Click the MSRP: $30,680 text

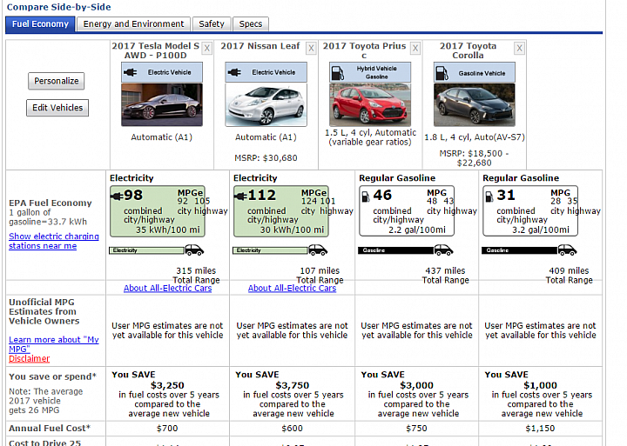click(x=266, y=158)
